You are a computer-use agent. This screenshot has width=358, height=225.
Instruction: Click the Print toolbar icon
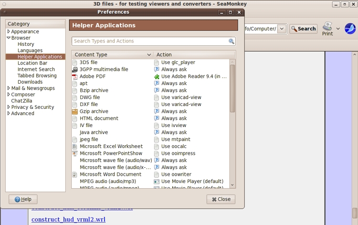click(x=327, y=26)
